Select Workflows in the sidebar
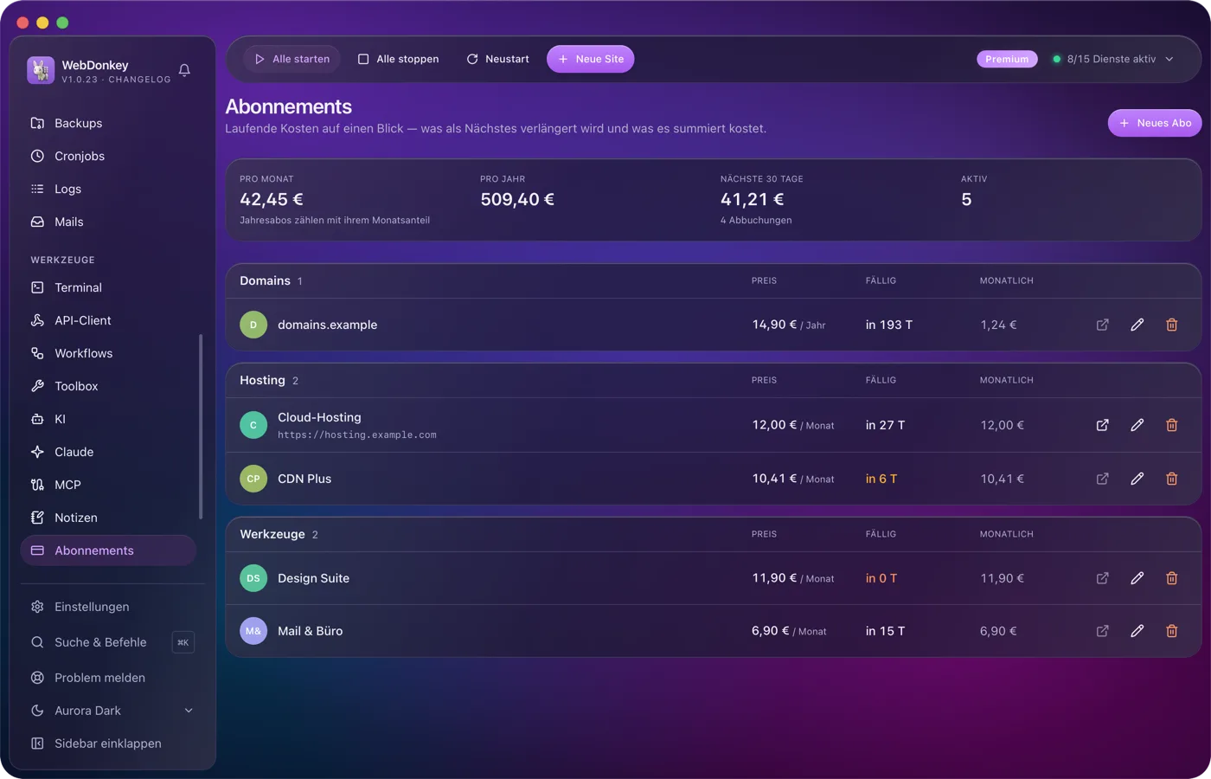Image resolution: width=1211 pixels, height=779 pixels. pyautogui.click(x=109, y=353)
